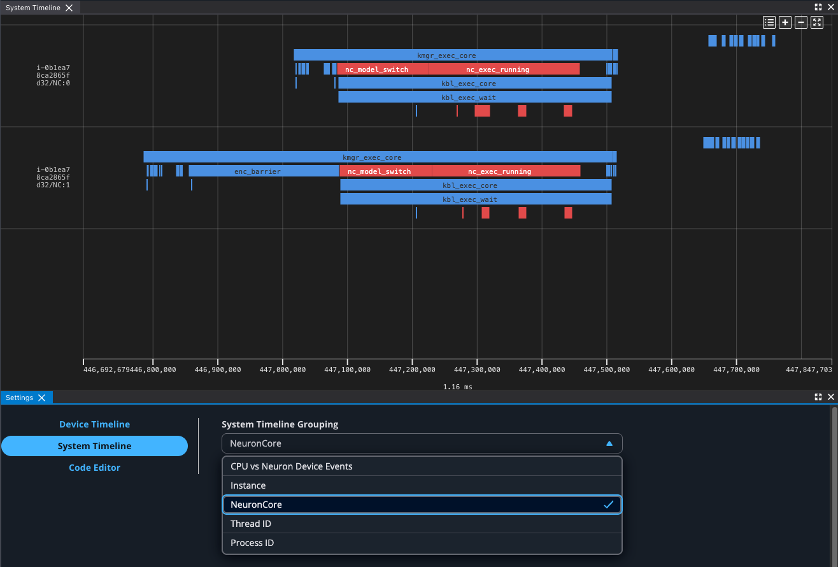Switch to the Settings tab
The width and height of the screenshot is (838, 567).
click(19, 397)
